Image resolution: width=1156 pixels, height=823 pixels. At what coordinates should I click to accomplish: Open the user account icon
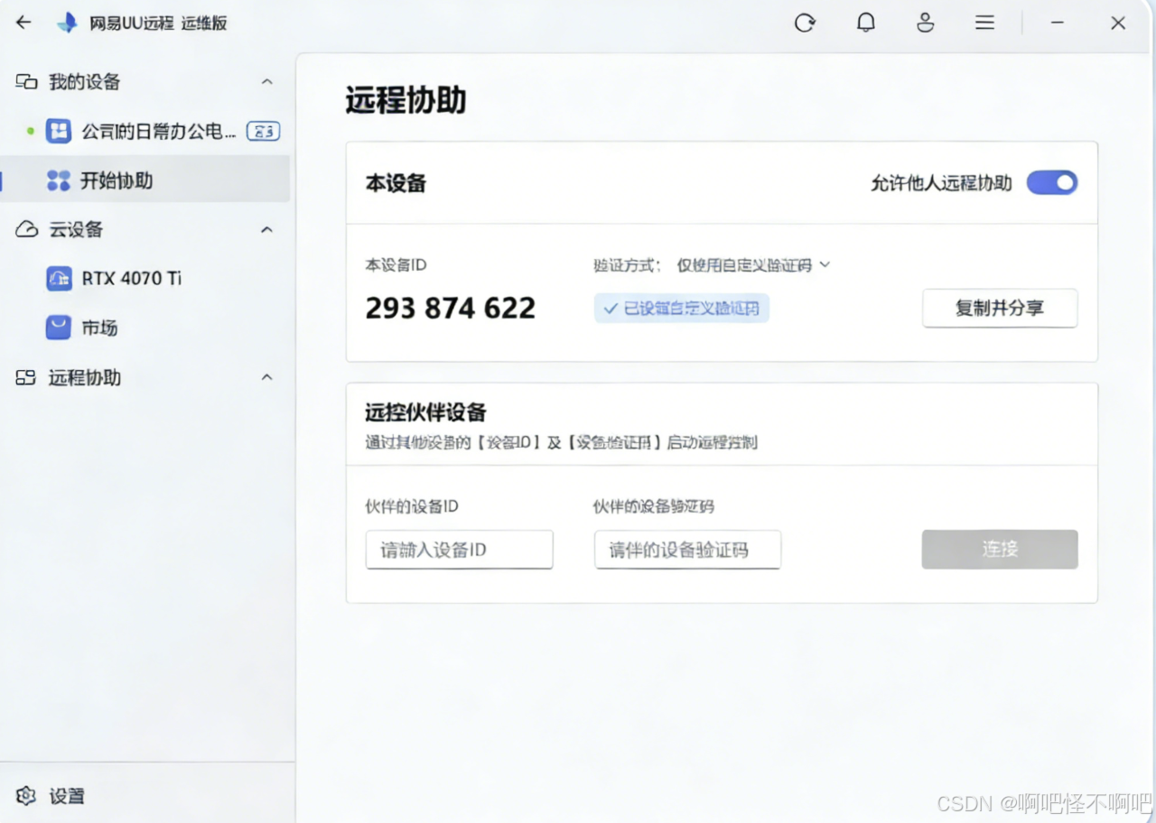pyautogui.click(x=925, y=23)
